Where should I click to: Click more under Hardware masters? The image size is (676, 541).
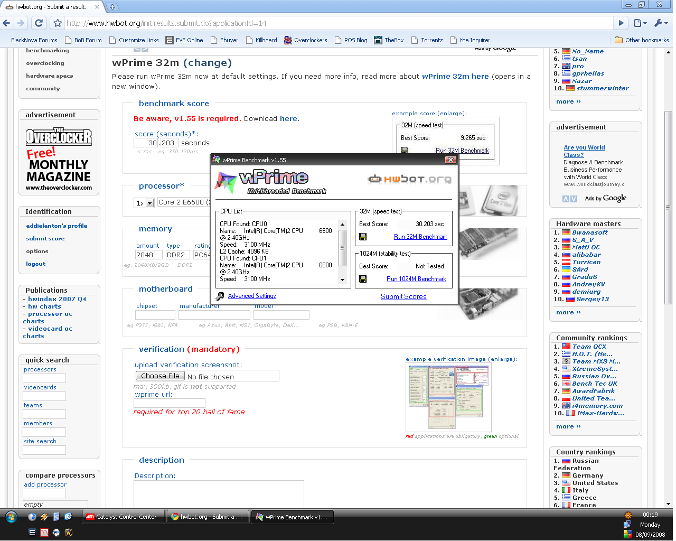[568, 313]
